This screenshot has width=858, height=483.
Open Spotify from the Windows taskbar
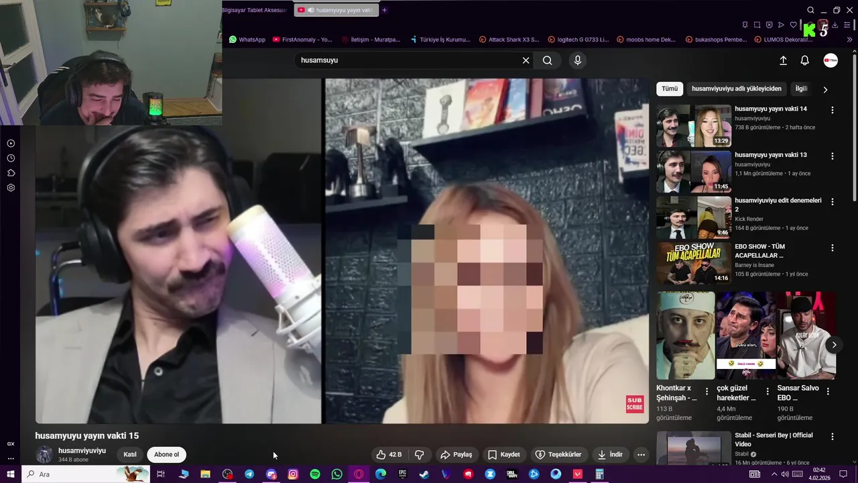click(x=315, y=474)
